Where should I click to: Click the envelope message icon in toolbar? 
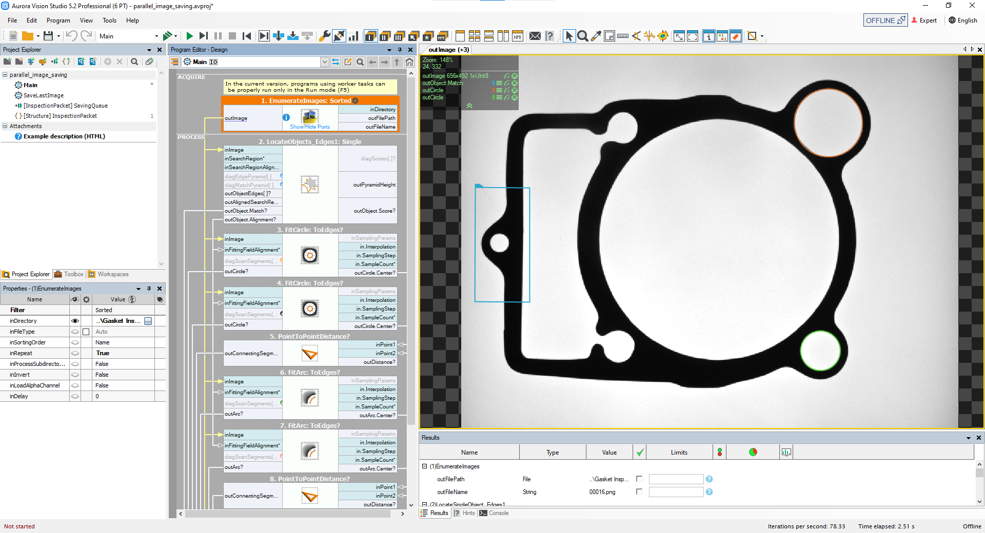tap(535, 36)
